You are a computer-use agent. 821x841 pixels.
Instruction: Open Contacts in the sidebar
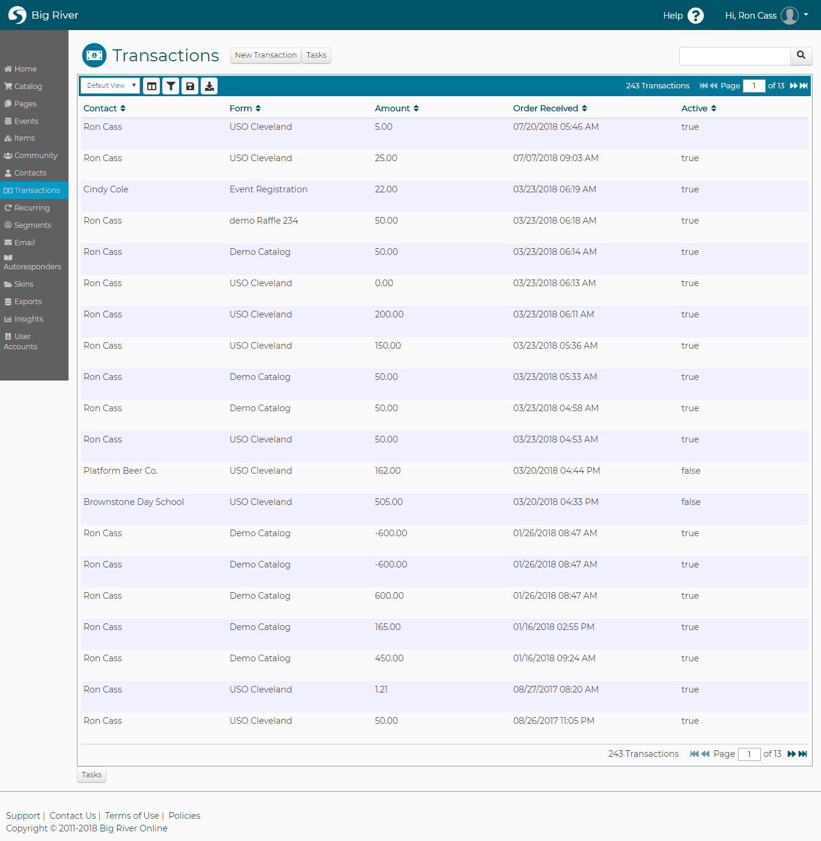[x=34, y=173]
